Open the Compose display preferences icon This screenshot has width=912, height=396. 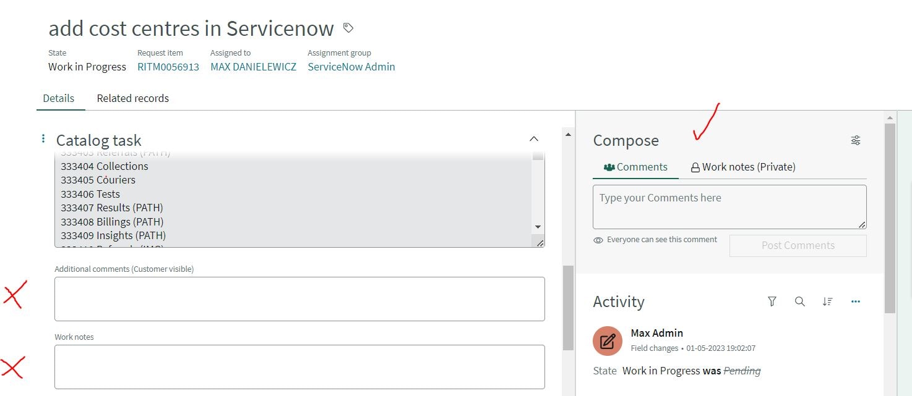coord(855,140)
